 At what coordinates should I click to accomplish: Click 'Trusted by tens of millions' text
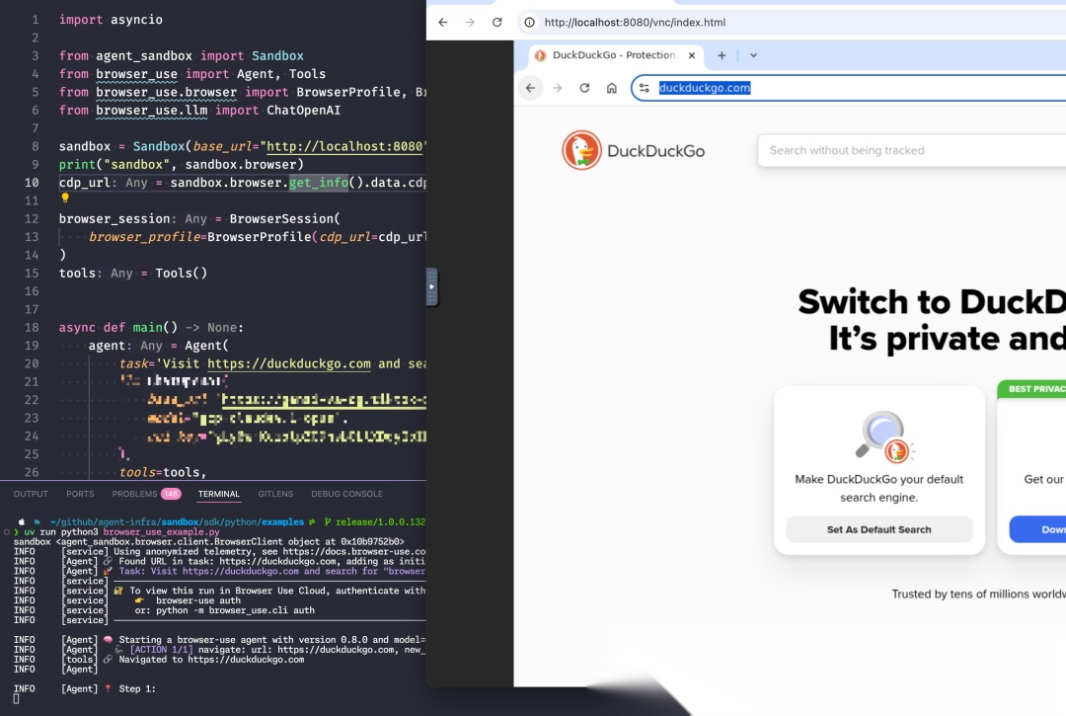click(x=979, y=594)
